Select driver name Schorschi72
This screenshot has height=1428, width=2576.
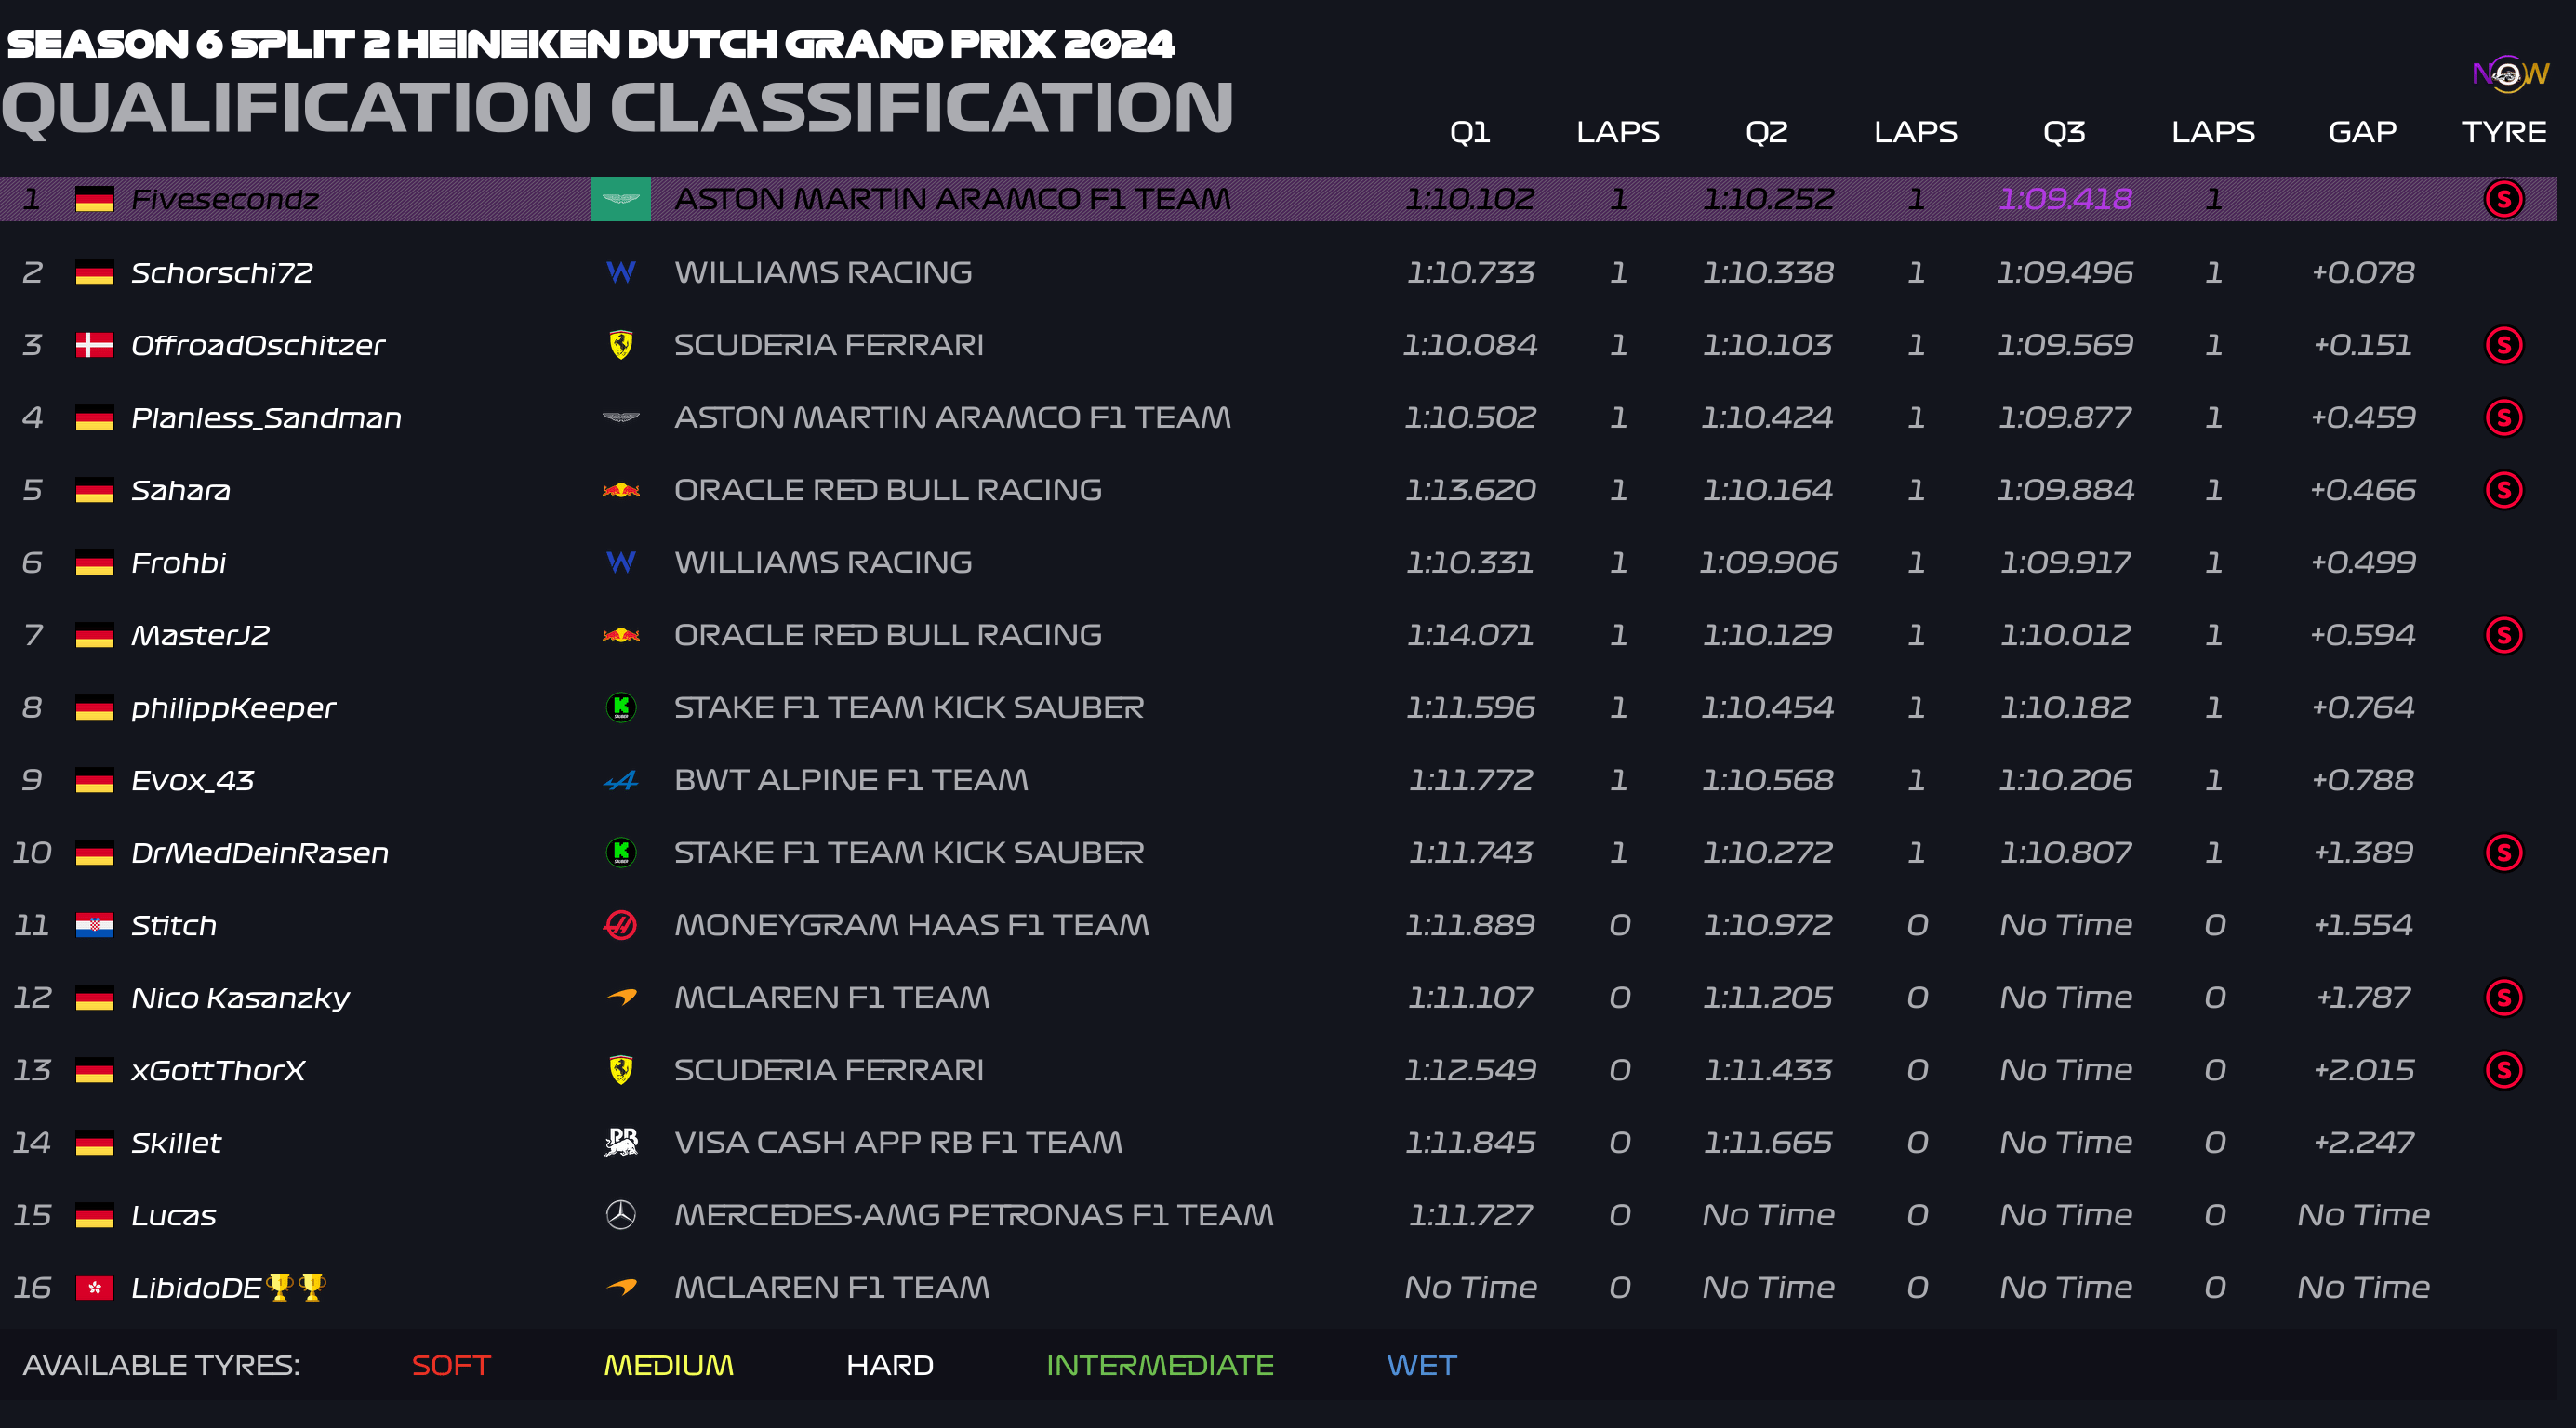point(222,272)
